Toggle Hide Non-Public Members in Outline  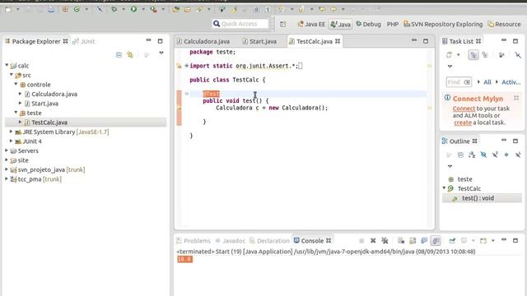point(506,155)
